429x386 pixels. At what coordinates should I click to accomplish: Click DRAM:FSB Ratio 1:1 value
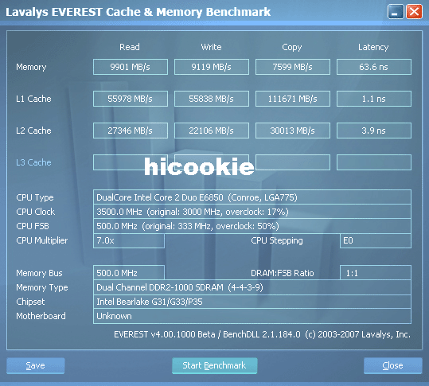[376, 273]
